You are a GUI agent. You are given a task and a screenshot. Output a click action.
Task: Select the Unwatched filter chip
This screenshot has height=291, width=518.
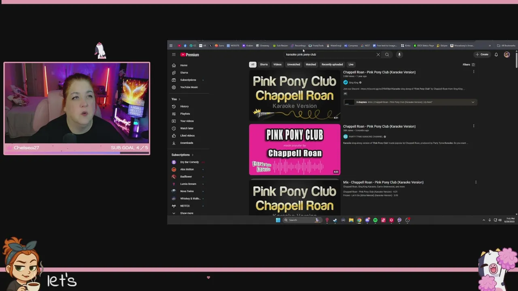pos(293,64)
